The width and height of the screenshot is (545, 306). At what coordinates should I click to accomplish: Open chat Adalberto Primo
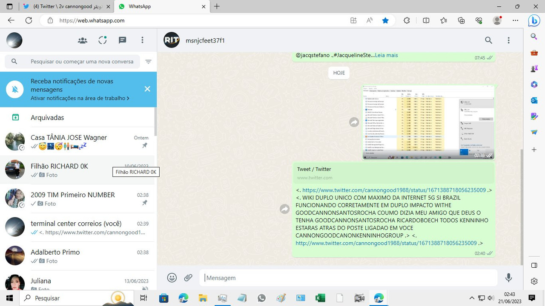click(78, 256)
